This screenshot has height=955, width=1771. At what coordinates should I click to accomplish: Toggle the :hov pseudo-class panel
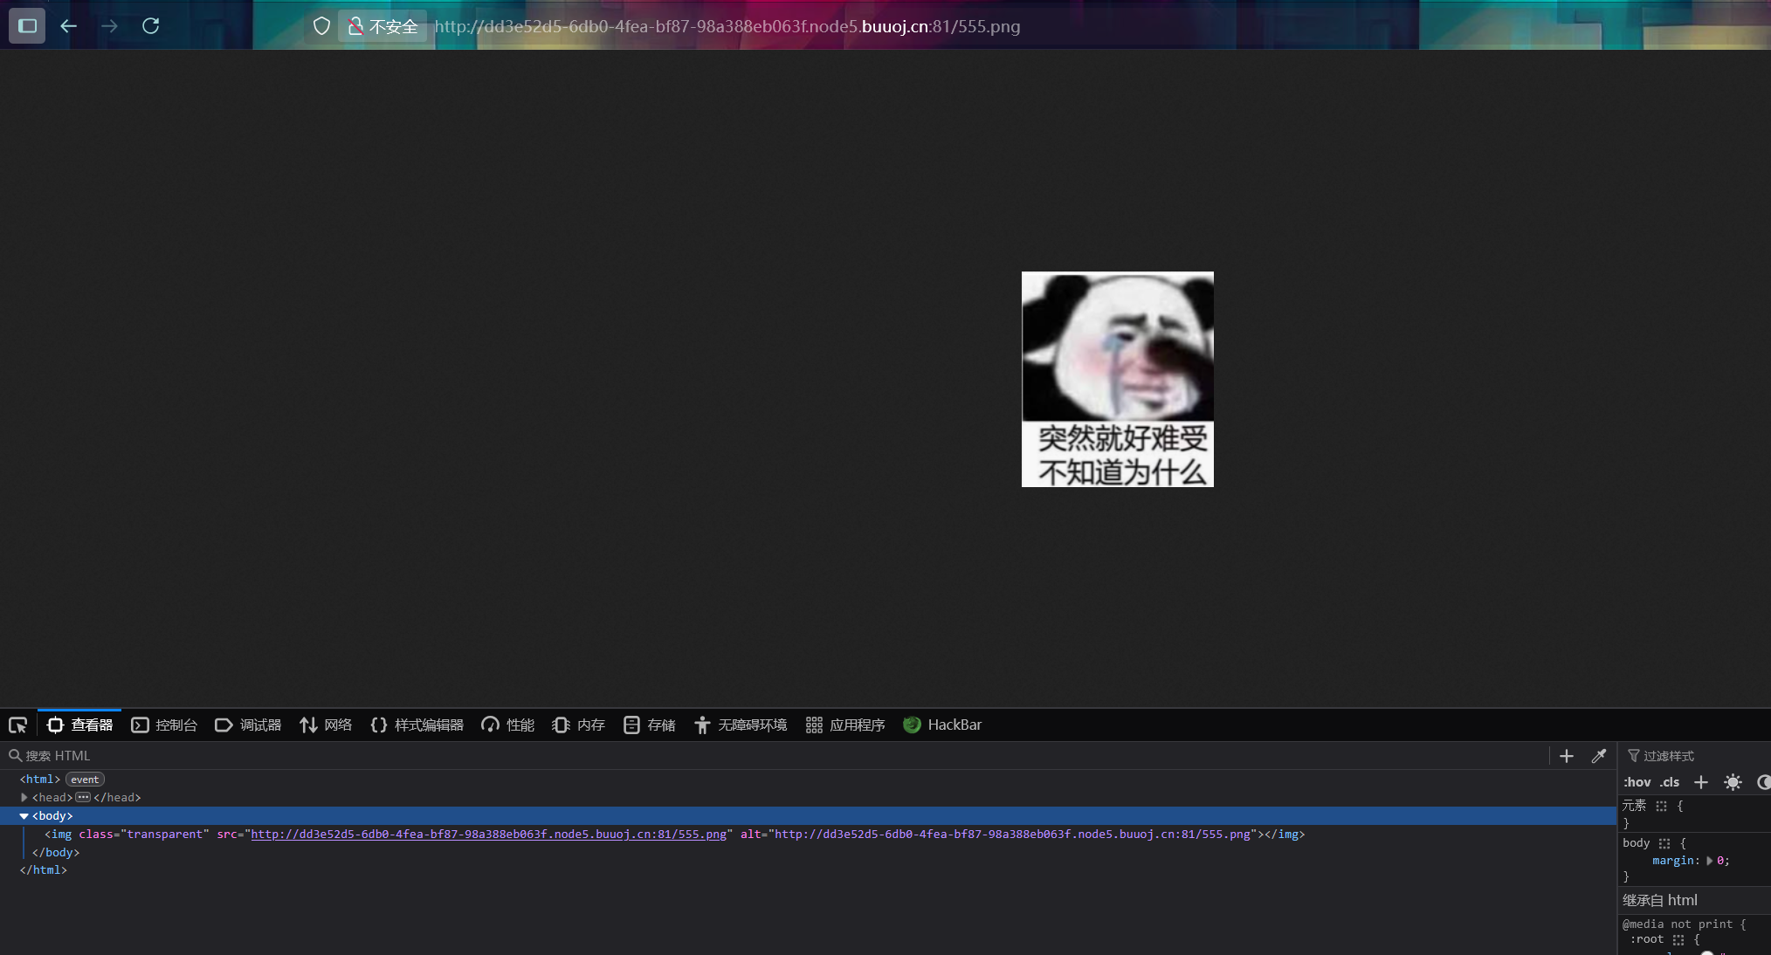coord(1637,782)
